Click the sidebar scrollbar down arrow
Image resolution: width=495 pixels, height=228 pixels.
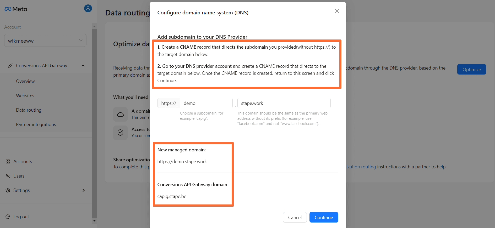click(x=95, y=221)
